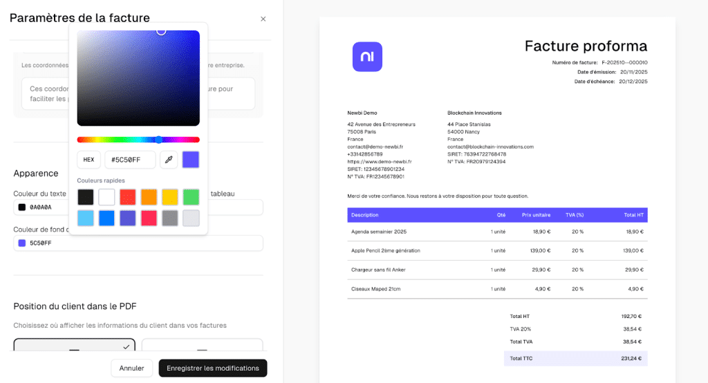The width and height of the screenshot is (708, 383).
Task: Choose the orange quick color swatch
Action: point(149,197)
